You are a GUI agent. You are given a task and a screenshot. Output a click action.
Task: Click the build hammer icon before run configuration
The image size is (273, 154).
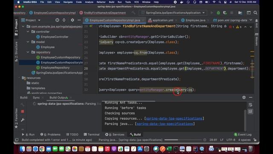134,13
